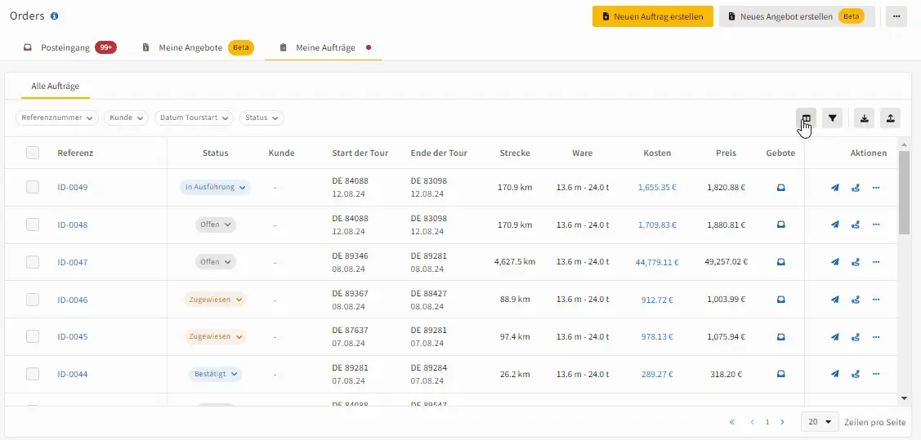Open order link ID-0049
Screen dimensions: 921x440
pos(72,188)
